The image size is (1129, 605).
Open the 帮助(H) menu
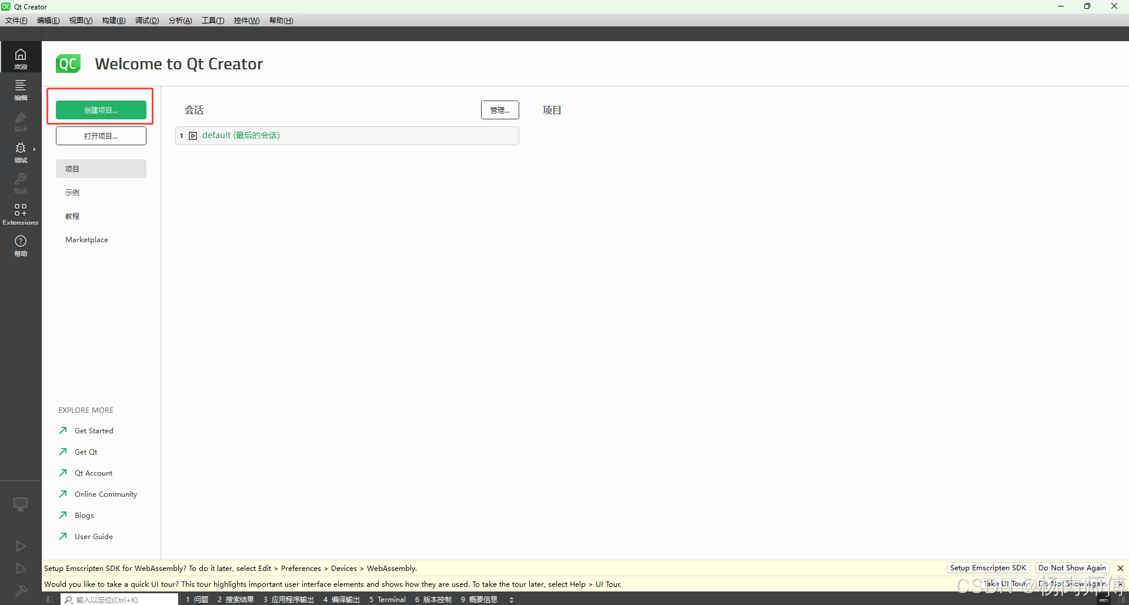[281, 21]
